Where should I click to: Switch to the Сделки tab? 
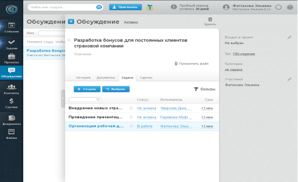tap(146, 77)
